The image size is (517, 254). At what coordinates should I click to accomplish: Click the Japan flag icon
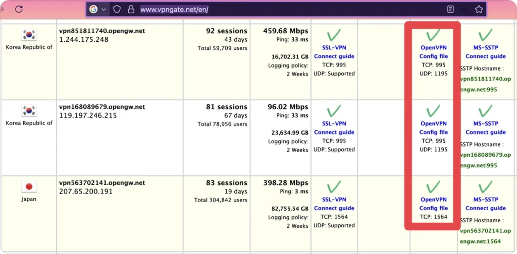click(x=29, y=186)
